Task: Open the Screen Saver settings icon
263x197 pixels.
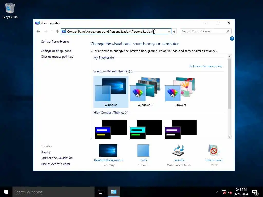Action: click(x=214, y=150)
